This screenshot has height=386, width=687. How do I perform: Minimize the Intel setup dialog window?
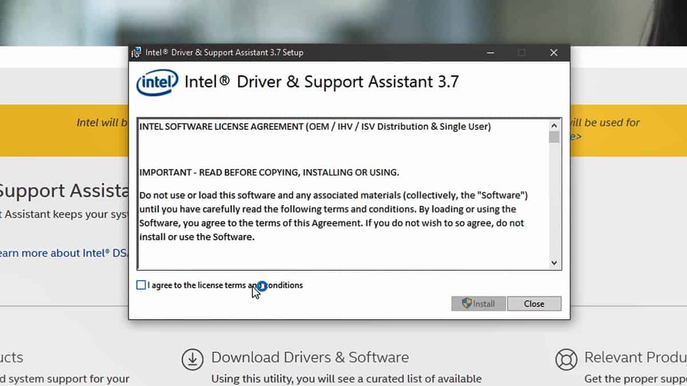[491, 53]
